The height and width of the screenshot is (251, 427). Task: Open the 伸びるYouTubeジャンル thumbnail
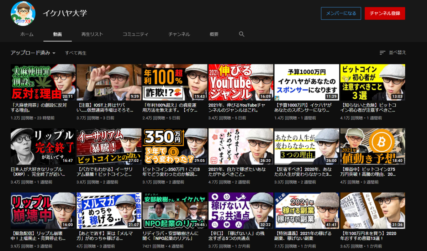[x=241, y=83]
